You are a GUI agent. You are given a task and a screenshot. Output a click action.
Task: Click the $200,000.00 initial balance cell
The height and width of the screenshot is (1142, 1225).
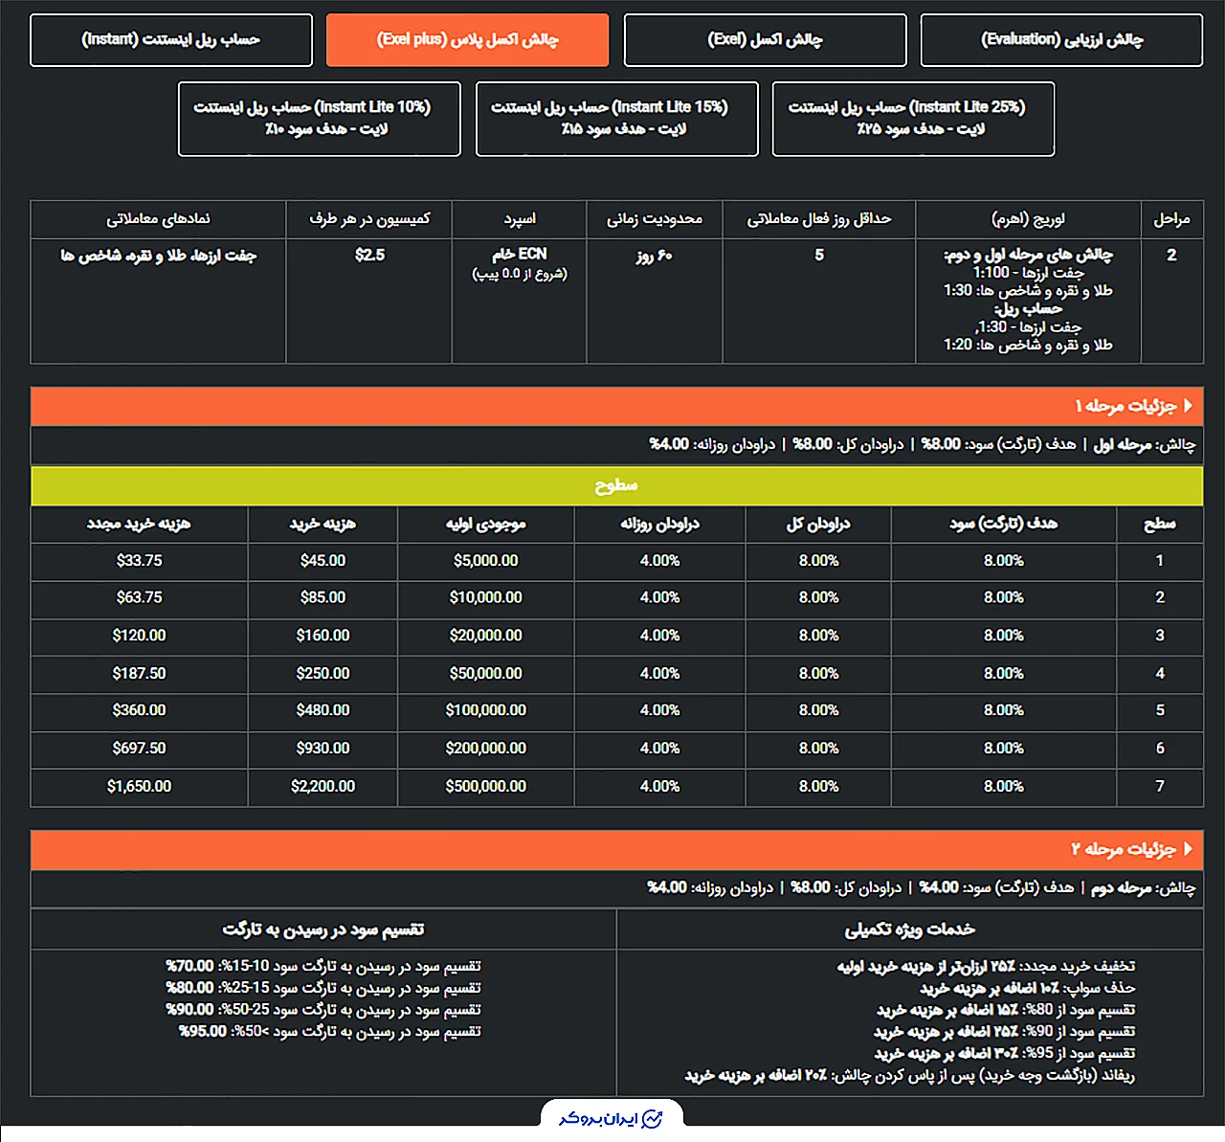click(485, 749)
